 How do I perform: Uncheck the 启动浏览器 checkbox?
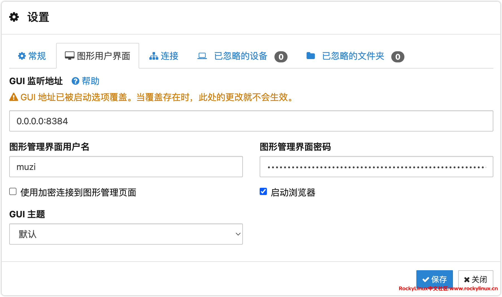pyautogui.click(x=263, y=191)
